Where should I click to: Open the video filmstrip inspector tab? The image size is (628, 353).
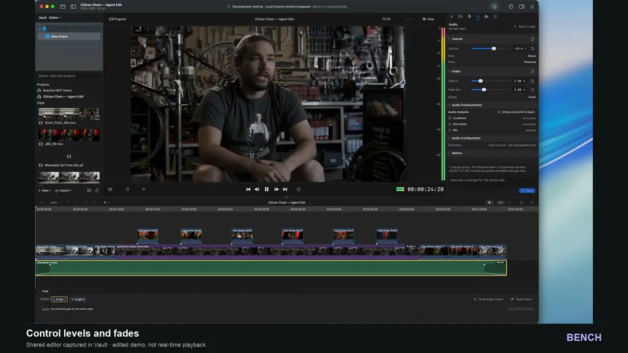460,17
